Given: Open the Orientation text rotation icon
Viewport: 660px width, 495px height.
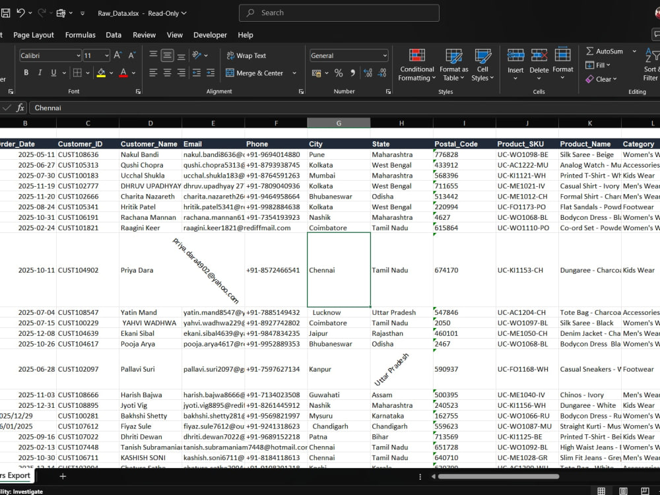Looking at the screenshot, I should [197, 55].
